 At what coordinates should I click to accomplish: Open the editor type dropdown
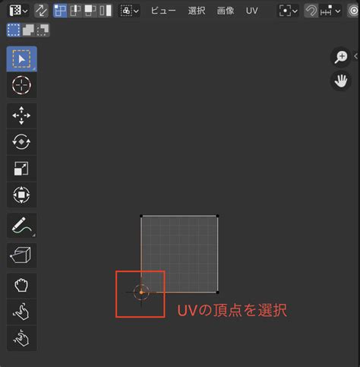18,11
